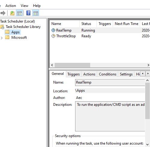Click the RealTemp task clock icon

[x=53, y=30]
